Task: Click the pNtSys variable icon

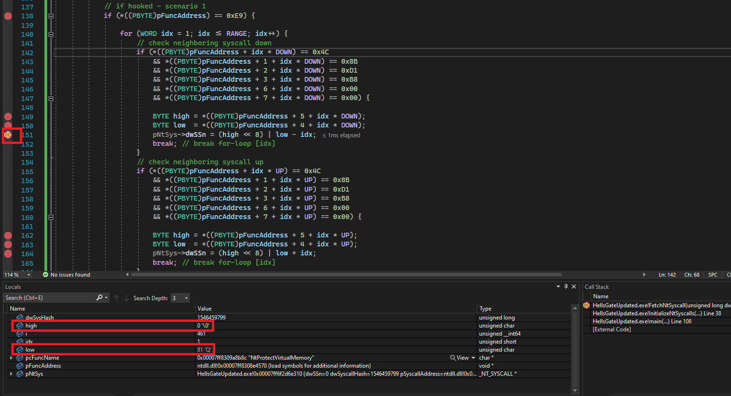Action: coord(20,374)
